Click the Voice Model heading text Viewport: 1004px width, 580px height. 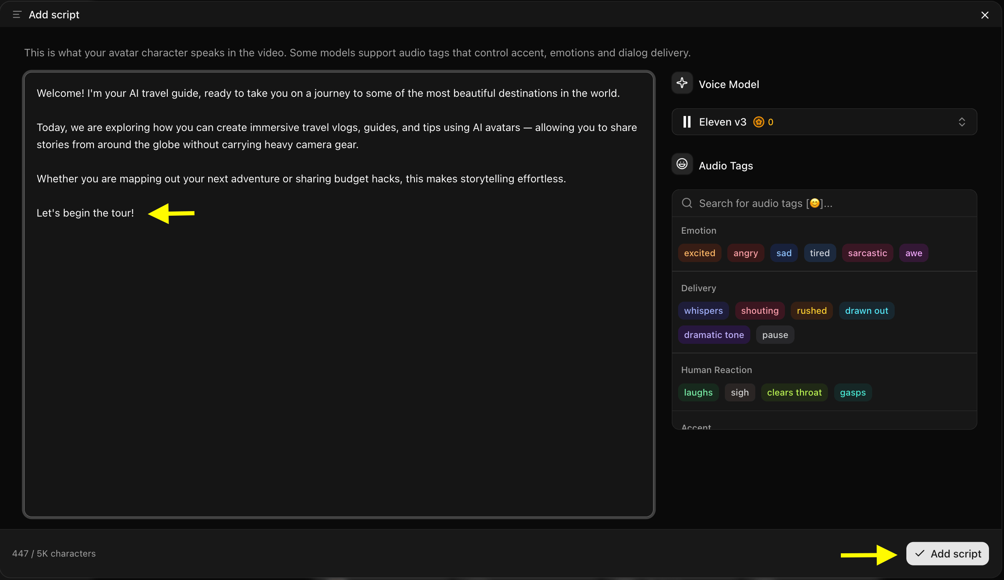(729, 84)
